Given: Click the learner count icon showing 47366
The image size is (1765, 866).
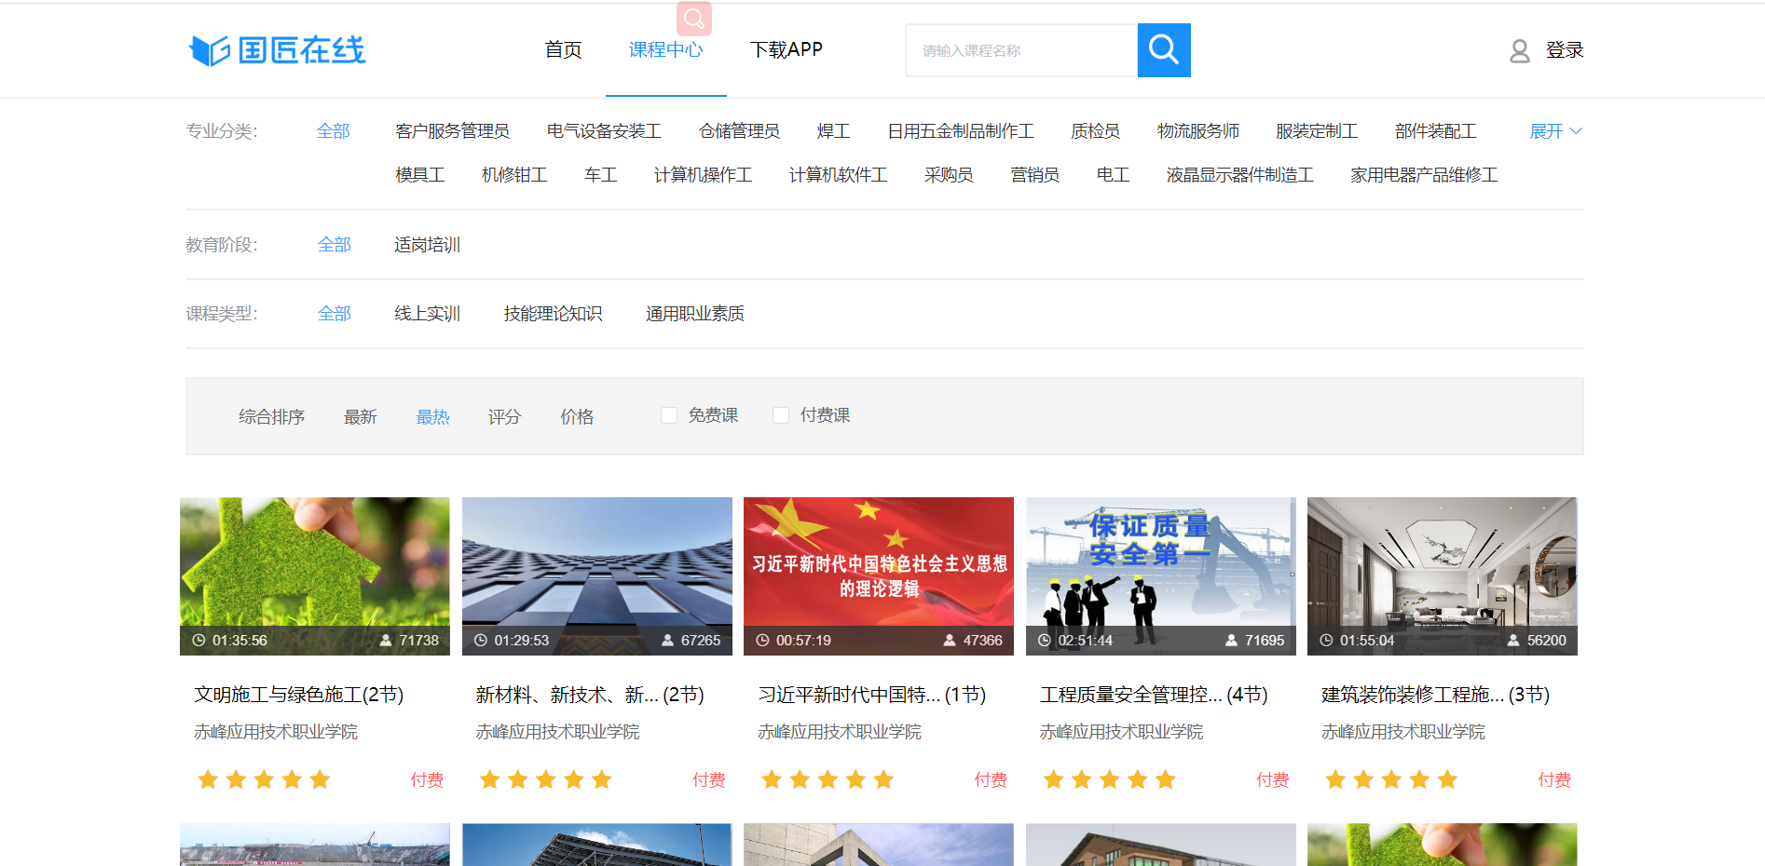Looking at the screenshot, I should click(x=950, y=641).
